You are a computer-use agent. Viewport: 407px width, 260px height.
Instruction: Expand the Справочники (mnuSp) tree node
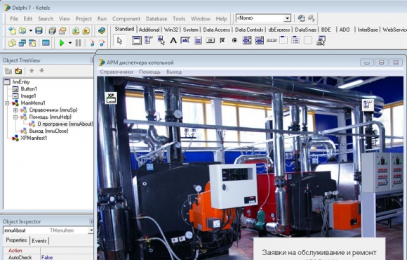click(x=15, y=110)
